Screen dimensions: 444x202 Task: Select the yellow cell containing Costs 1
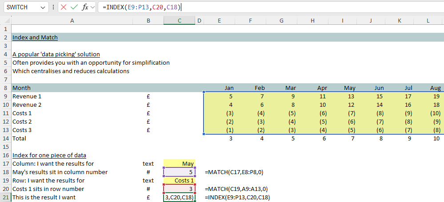click(179, 180)
